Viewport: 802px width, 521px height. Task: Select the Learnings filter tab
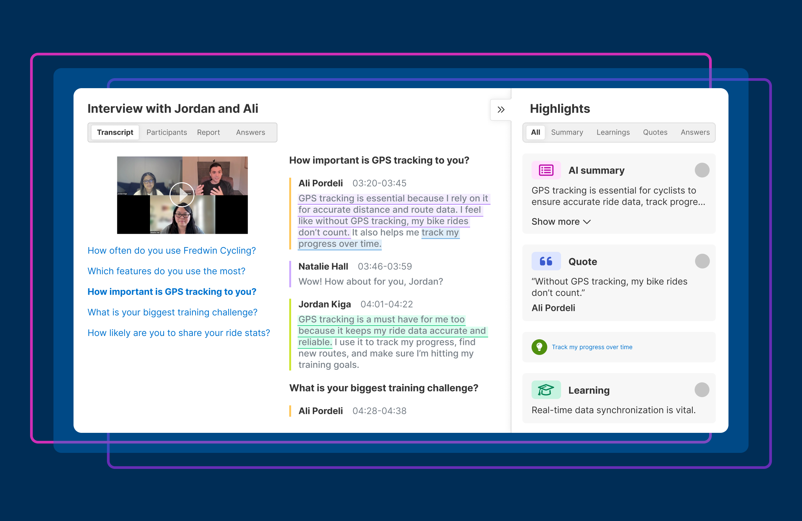[613, 132]
